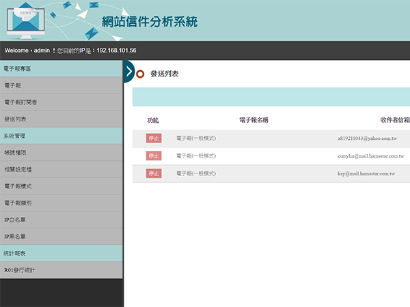Screen dimensions: 410x307
Task: Open 帳號權限 in sidebar
Action: click(x=61, y=152)
